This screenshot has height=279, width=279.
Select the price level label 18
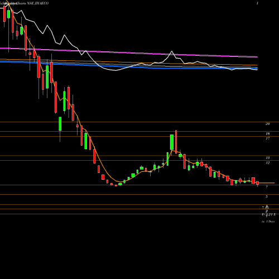point(268,134)
